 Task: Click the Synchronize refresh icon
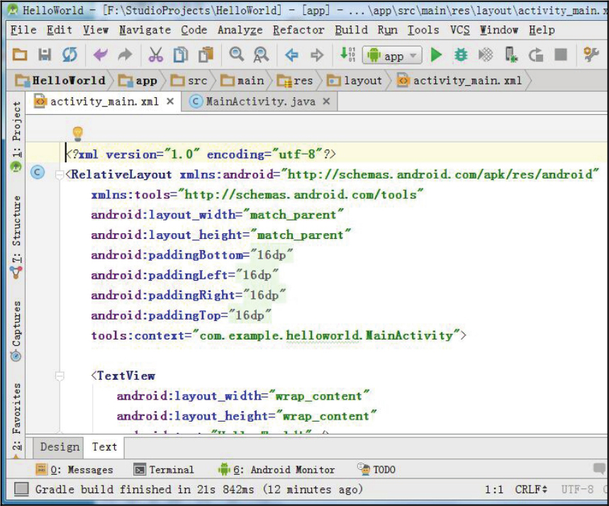coord(69,55)
